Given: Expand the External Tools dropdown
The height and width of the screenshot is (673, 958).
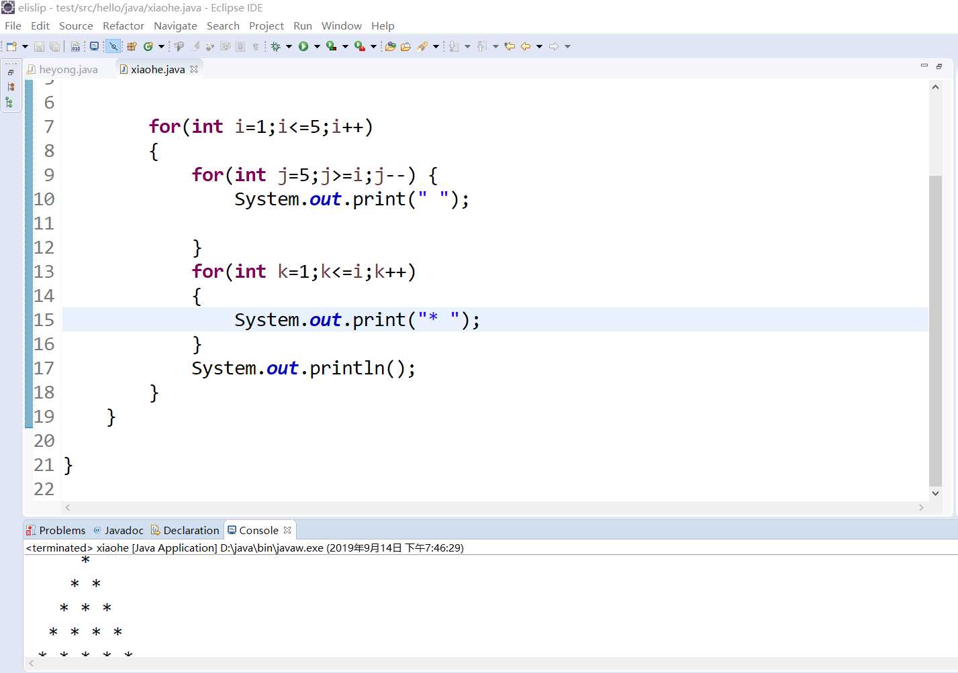Looking at the screenshot, I should (373, 46).
